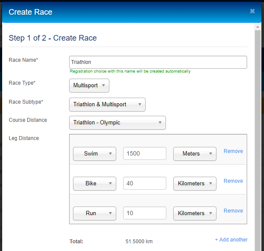Click the Step 1 of 2 heading
Image resolution: width=264 pixels, height=251 pixels.
pyautogui.click(x=53, y=38)
